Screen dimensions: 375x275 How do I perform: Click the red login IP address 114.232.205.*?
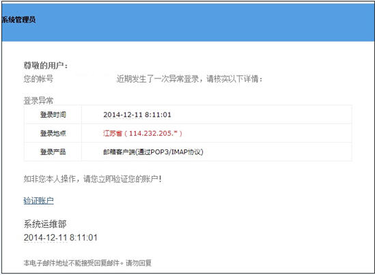[154, 133]
